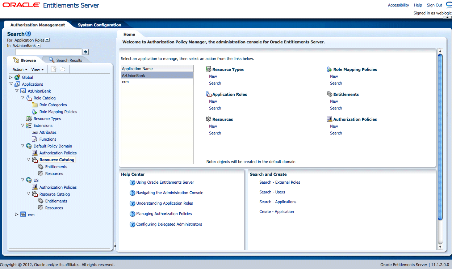Click Create - Application link
Screen dimensions: 452x269
(x=277, y=212)
